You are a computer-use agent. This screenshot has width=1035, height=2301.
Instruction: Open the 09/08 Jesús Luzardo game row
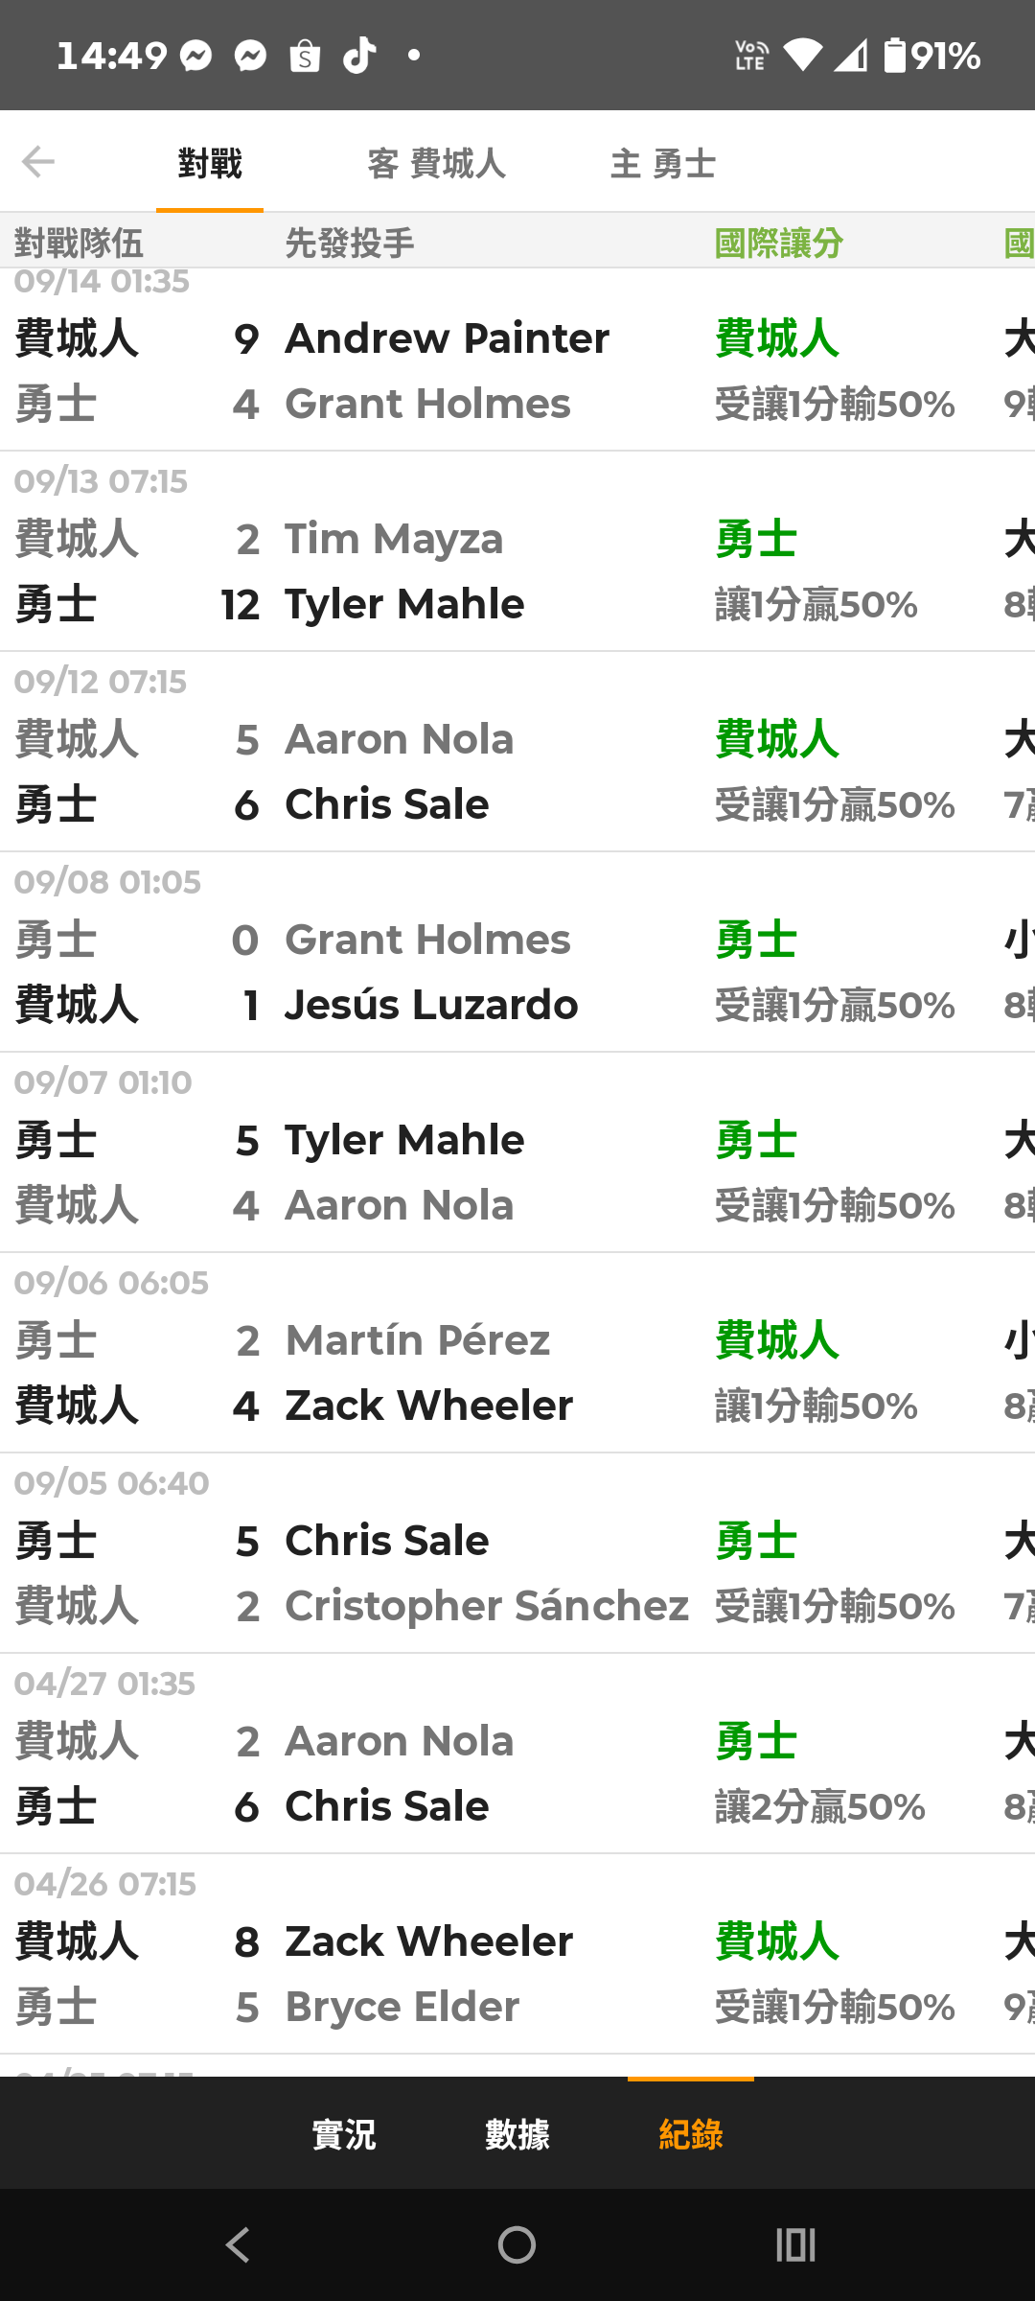(517, 953)
